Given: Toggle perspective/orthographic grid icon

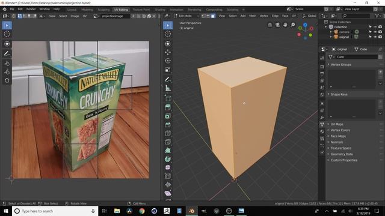Looking at the screenshot, I should pos(270,25).
